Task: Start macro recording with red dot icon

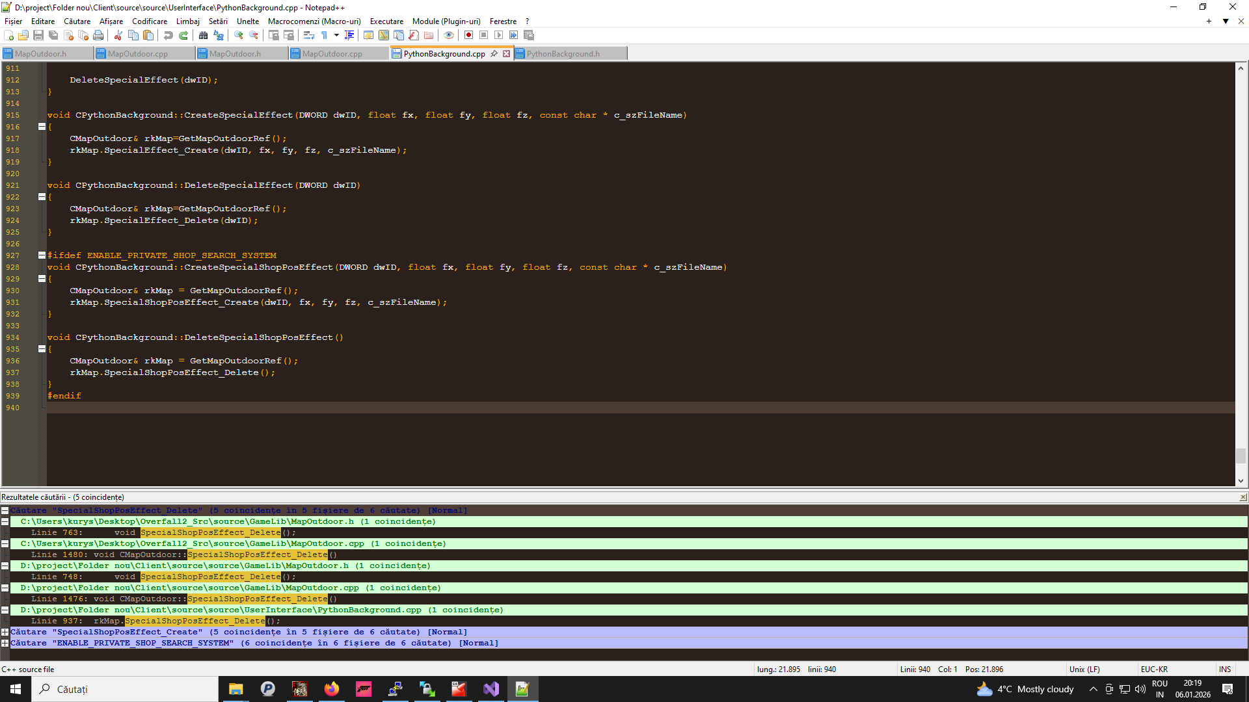Action: tap(468, 35)
